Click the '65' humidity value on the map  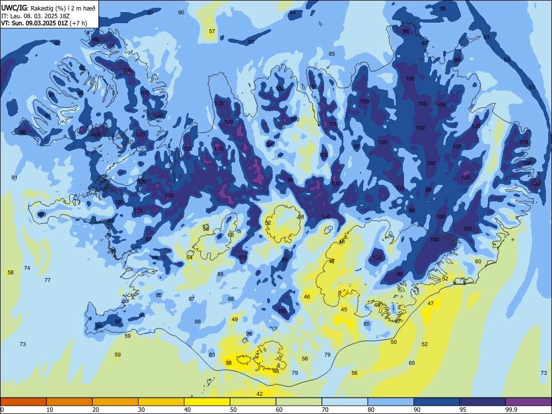(x=412, y=363)
